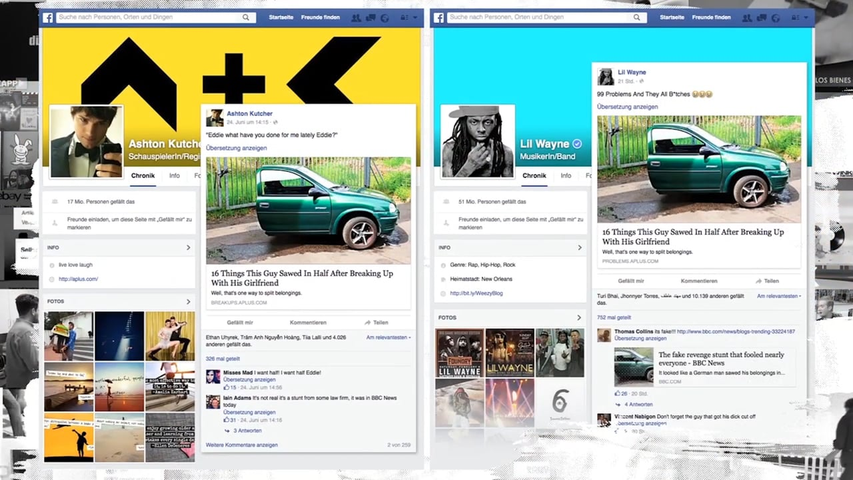Like the Ashton Kutcher post with Gefällt mir
This screenshot has height=480, width=853.
click(239, 323)
